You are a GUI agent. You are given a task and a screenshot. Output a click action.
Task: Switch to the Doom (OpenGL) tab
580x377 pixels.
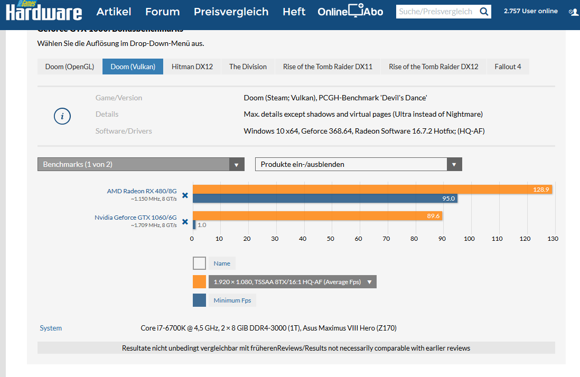[70, 67]
